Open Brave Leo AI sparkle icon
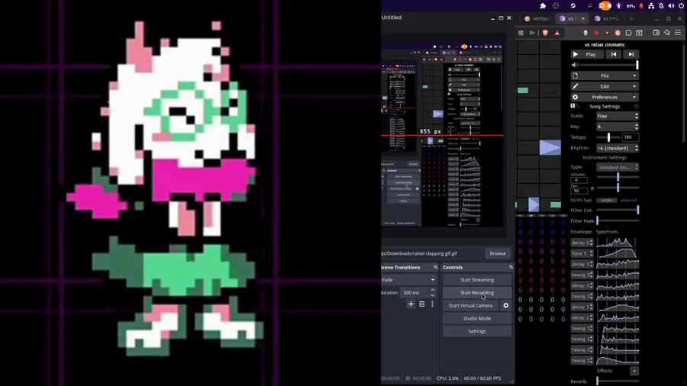 (x=667, y=33)
